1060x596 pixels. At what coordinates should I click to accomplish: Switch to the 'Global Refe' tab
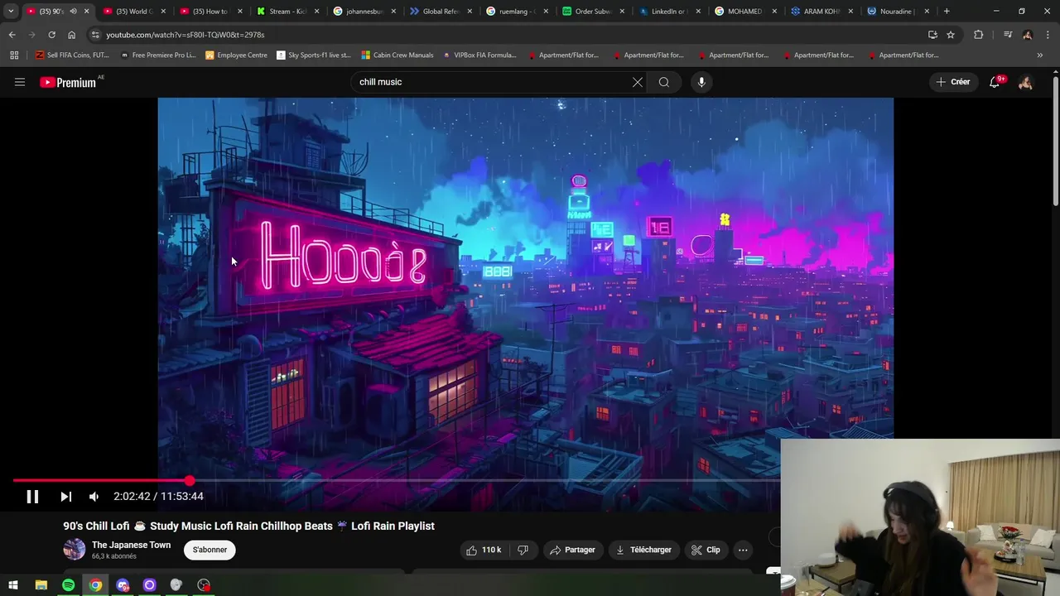[441, 11]
